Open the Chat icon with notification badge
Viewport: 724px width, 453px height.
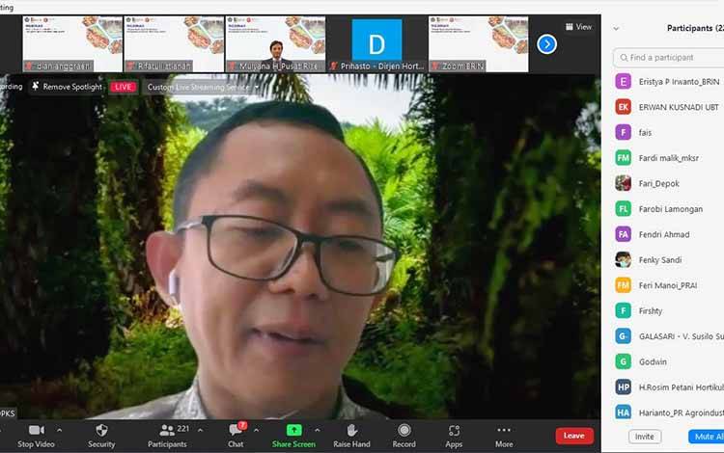pos(236,430)
